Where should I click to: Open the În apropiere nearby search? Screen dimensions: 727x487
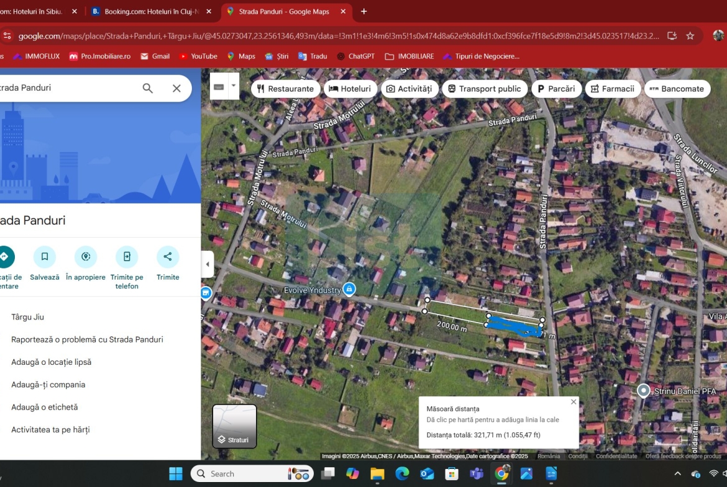click(x=86, y=257)
